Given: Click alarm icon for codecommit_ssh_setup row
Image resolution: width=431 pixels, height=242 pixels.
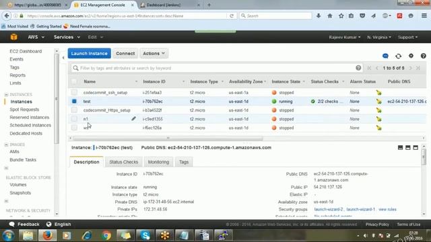Looking at the screenshot, I should click(x=378, y=93).
